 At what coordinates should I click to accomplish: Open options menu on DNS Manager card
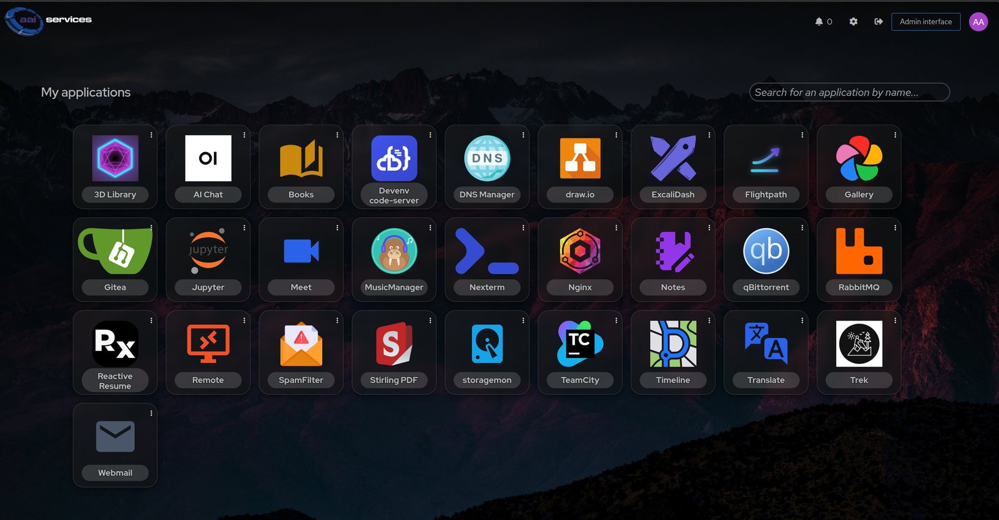click(x=523, y=135)
